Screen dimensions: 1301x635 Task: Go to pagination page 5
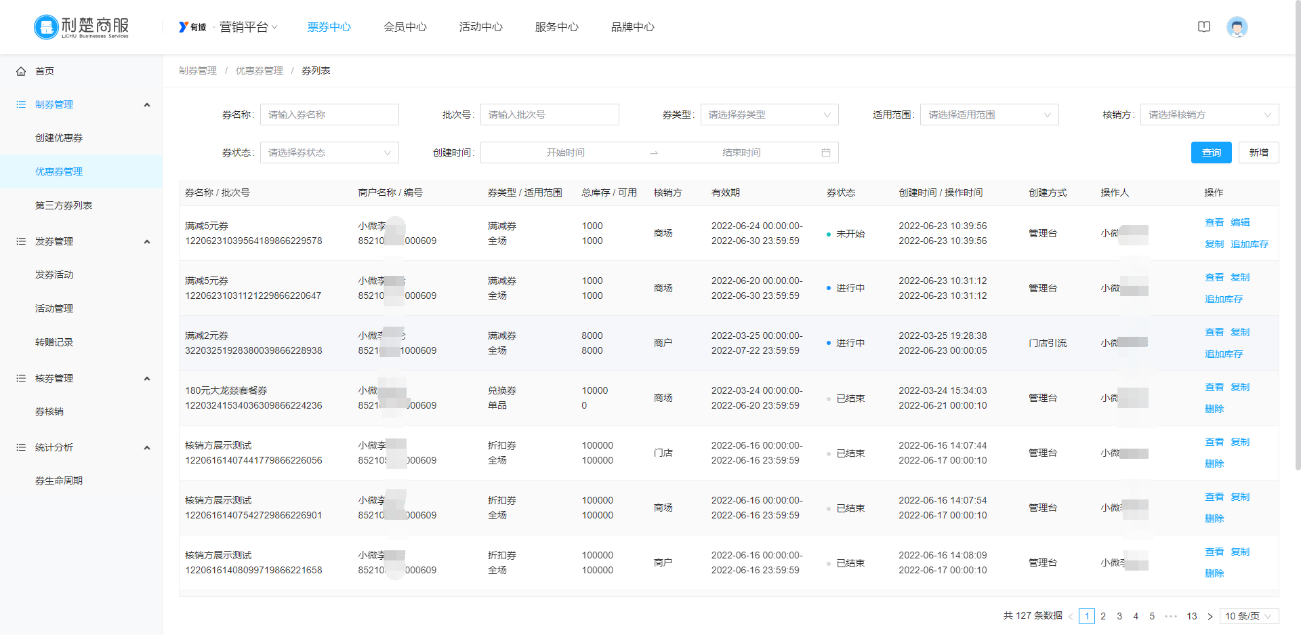tap(1152, 616)
